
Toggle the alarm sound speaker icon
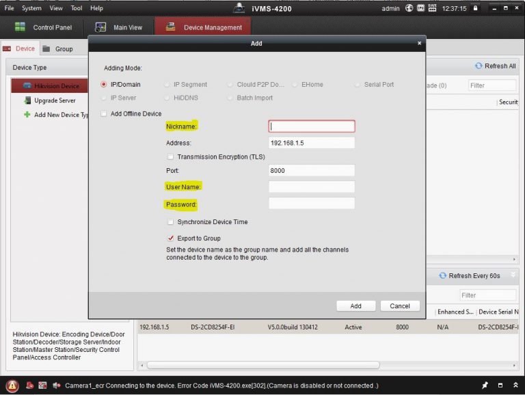click(56, 385)
